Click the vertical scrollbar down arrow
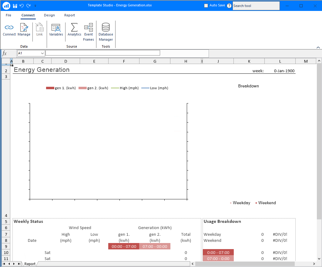Screen dimensions: 322x267 [319, 259]
